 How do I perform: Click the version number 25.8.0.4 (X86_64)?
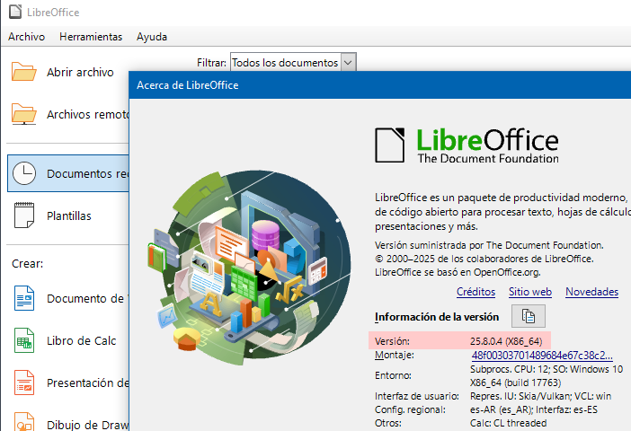[506, 341]
